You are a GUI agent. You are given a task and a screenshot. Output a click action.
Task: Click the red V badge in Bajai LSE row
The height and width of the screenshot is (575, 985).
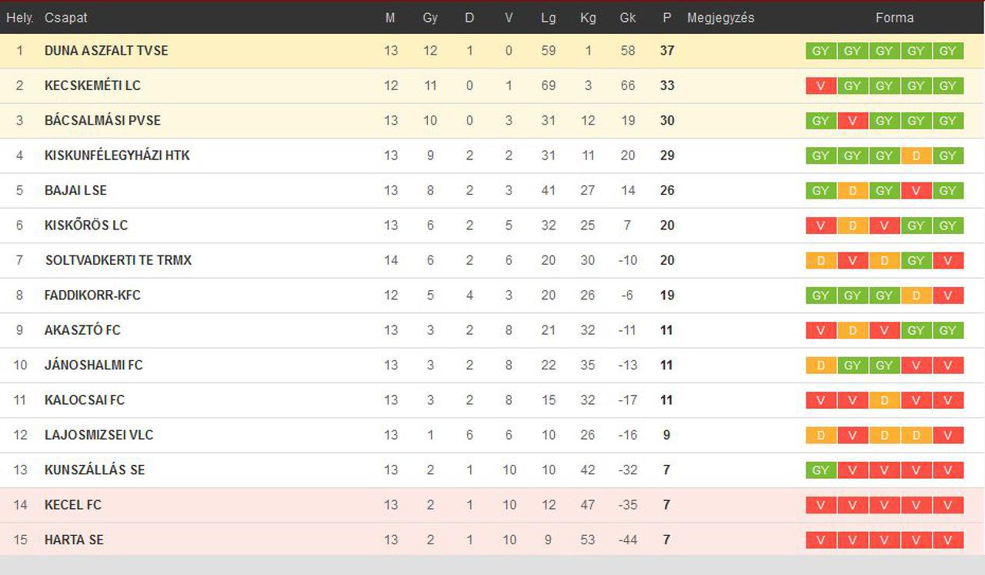pos(916,190)
